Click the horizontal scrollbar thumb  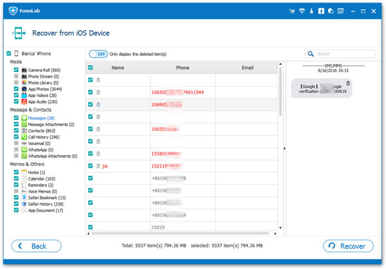pyautogui.click(x=180, y=234)
